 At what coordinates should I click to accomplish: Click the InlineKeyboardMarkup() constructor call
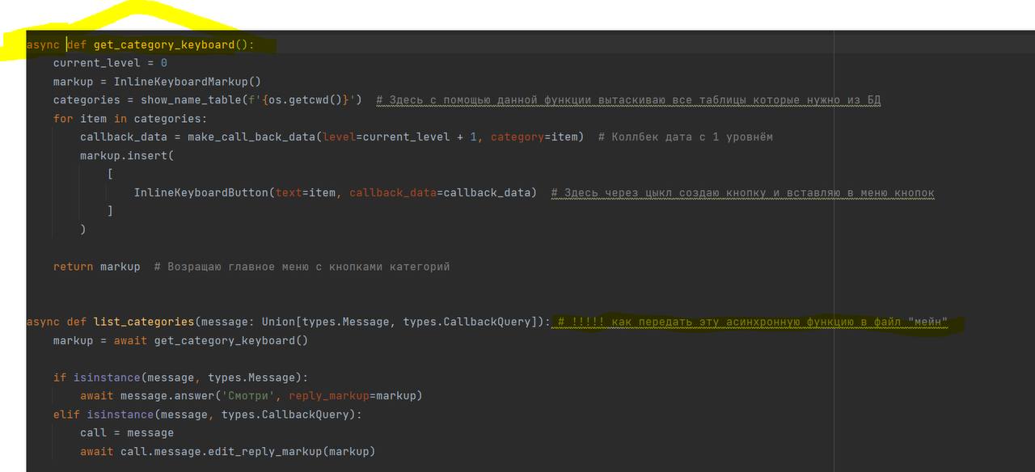pyautogui.click(x=188, y=82)
